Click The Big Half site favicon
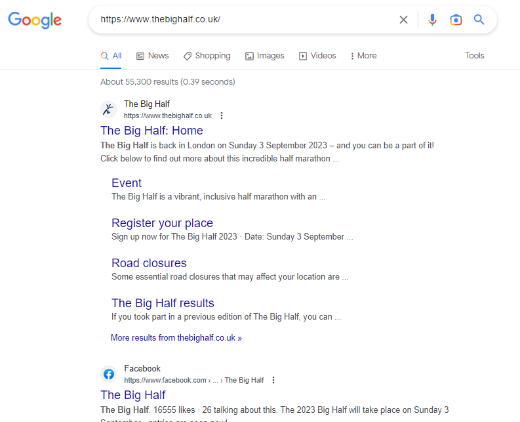 pos(108,109)
